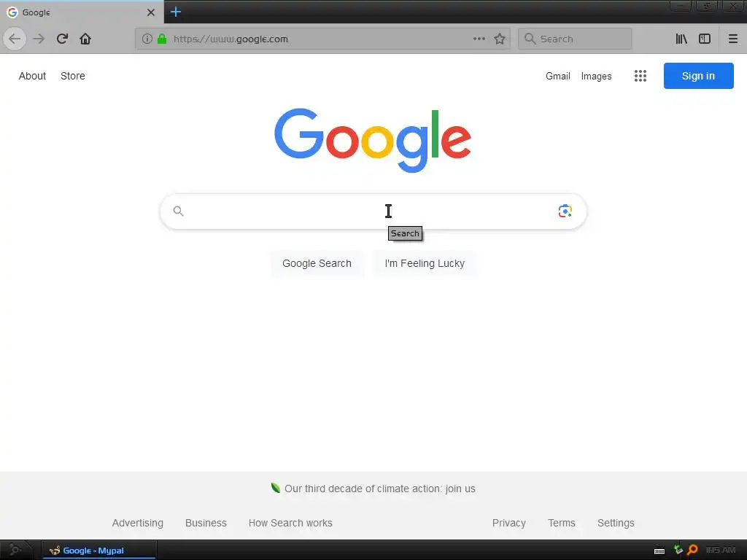Open the browser Home page
The image size is (747, 560).
pos(85,39)
